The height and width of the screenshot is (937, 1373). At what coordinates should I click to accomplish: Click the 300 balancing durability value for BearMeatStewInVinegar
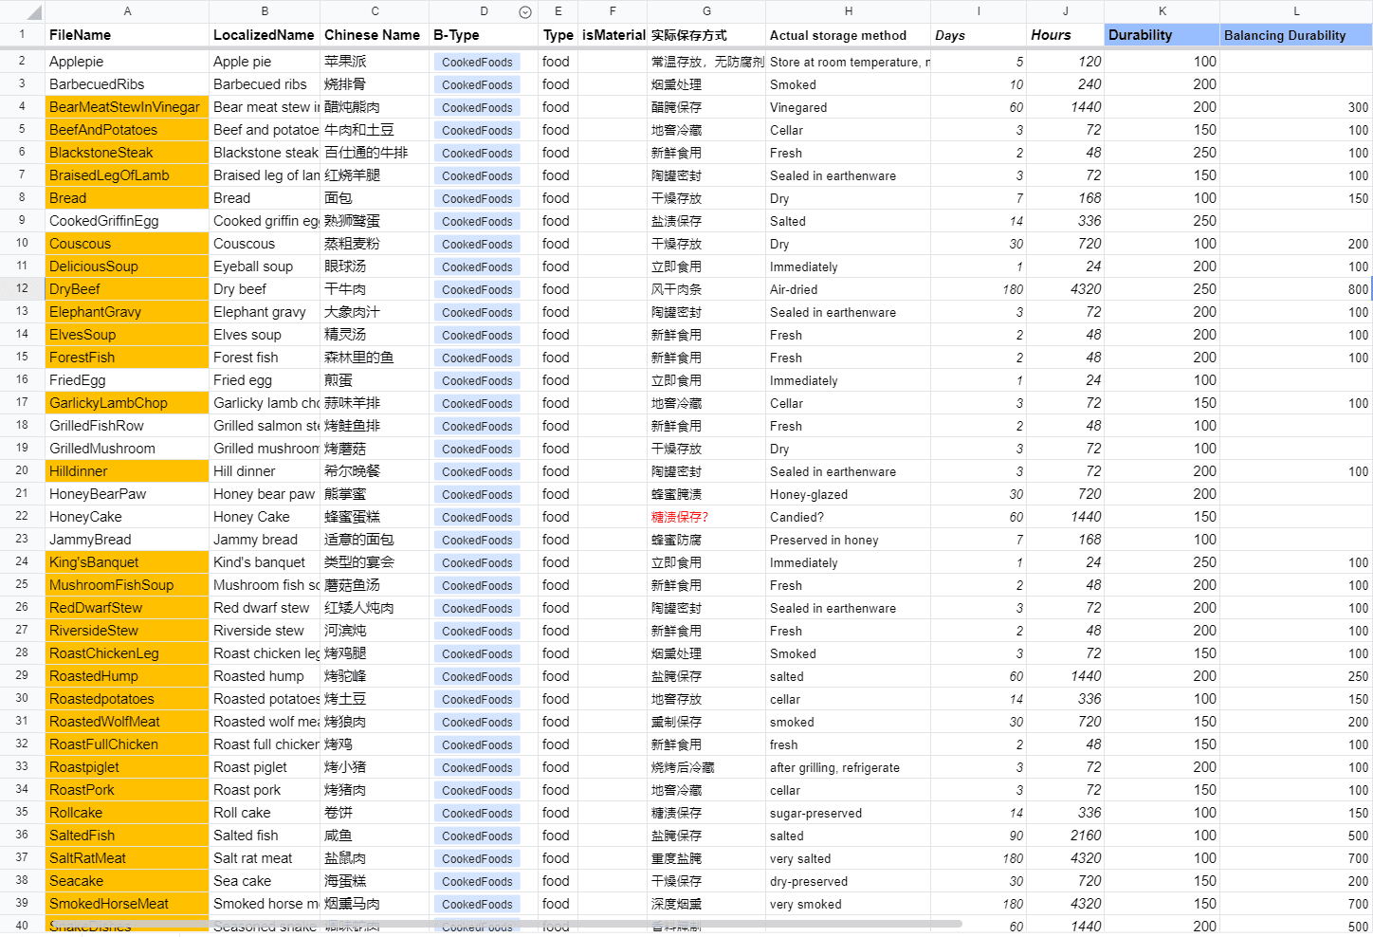click(x=1296, y=107)
